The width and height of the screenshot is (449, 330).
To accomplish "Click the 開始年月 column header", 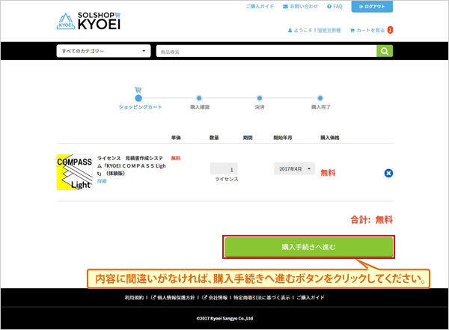I will [283, 138].
